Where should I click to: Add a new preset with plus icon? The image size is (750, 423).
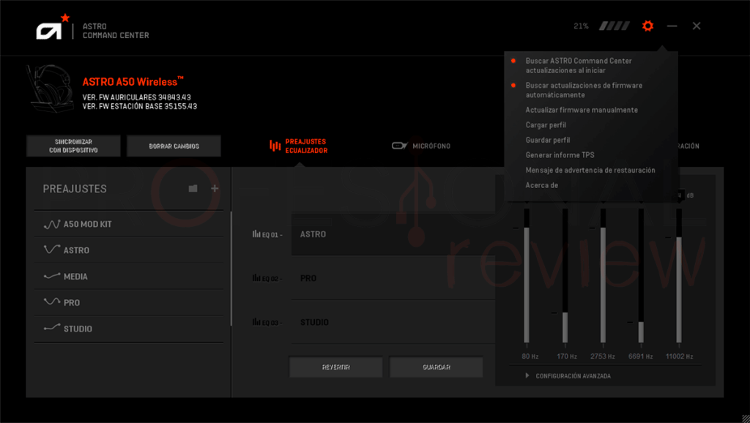(215, 188)
